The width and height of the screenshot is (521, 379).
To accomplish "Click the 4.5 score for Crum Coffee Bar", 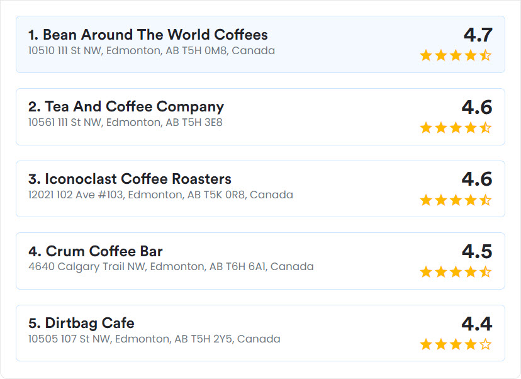I will coord(477,251).
